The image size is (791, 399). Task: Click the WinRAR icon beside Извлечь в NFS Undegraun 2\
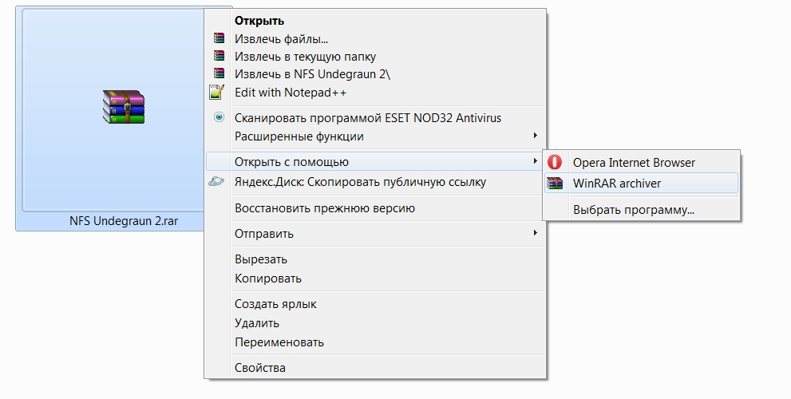[x=219, y=73]
